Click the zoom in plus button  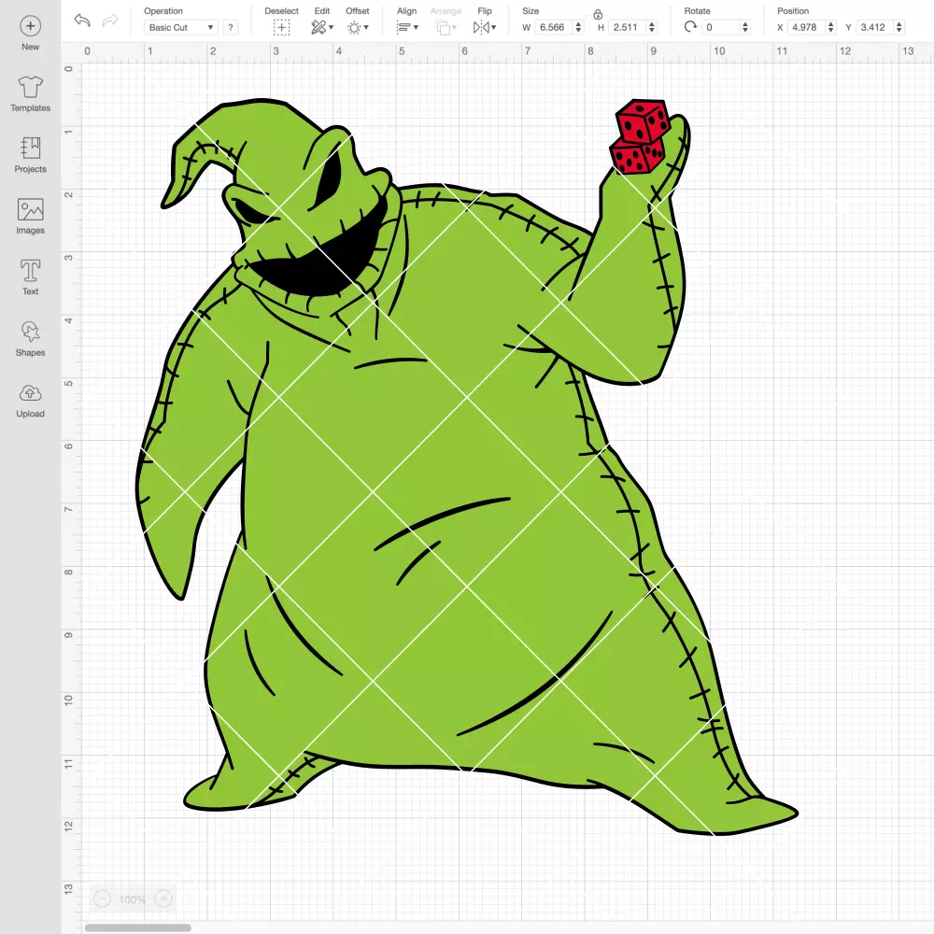pos(163,899)
